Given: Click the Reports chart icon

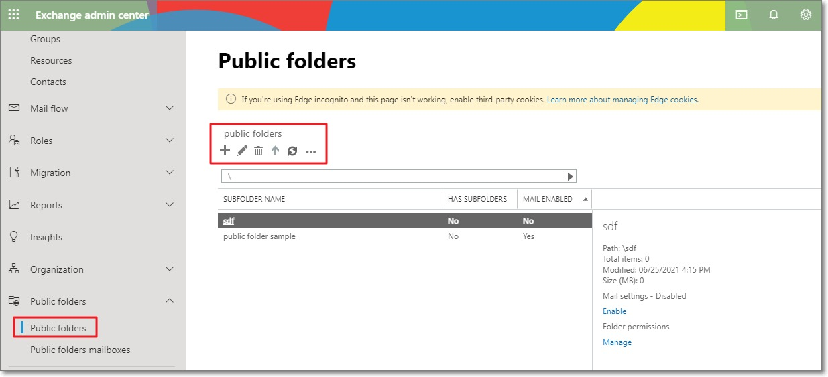Looking at the screenshot, I should pos(14,205).
